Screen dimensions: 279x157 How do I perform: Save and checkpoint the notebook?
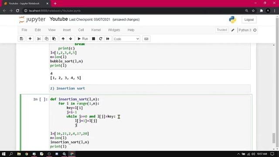[x=21, y=39]
